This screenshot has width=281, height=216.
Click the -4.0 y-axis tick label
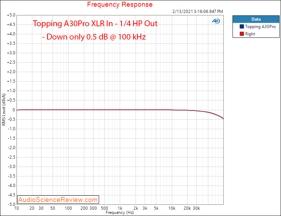point(12,186)
